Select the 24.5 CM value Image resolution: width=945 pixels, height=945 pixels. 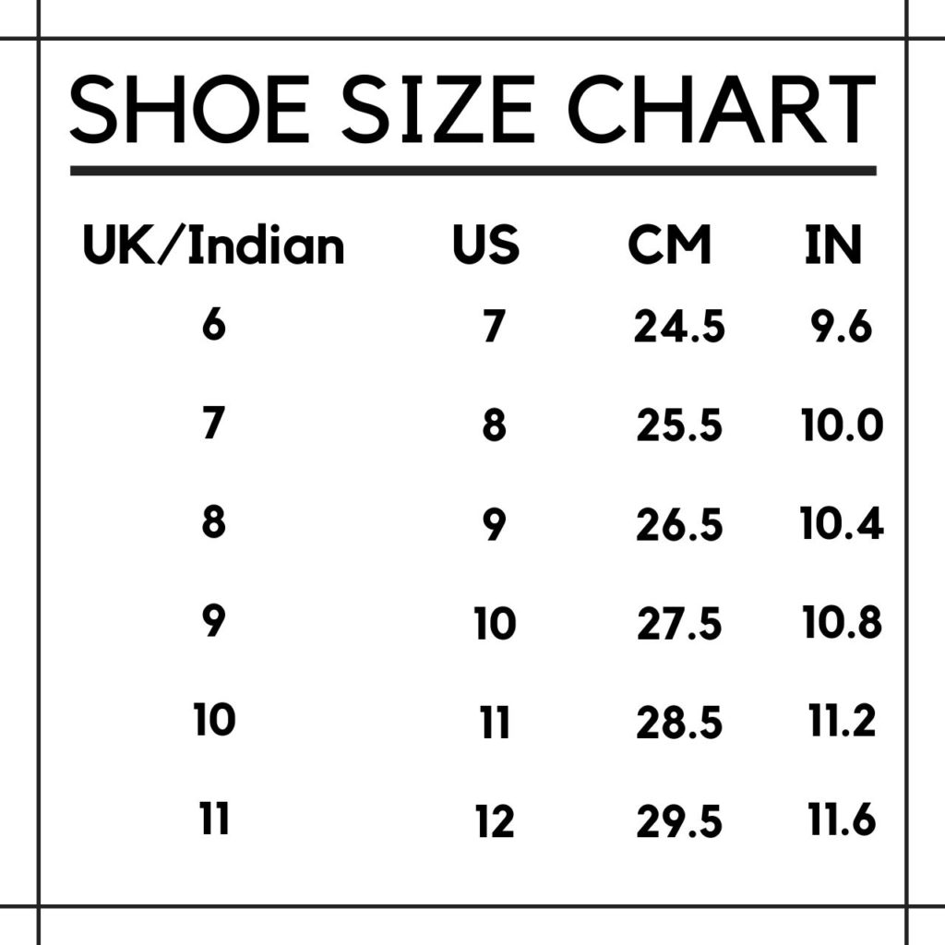pos(679,327)
